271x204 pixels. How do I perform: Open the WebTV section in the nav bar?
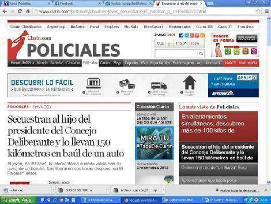point(230,63)
